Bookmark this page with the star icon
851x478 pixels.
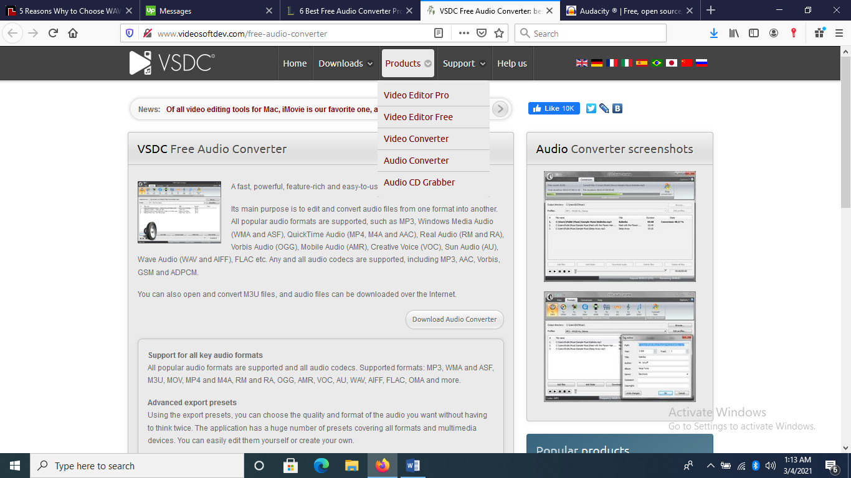coord(498,34)
